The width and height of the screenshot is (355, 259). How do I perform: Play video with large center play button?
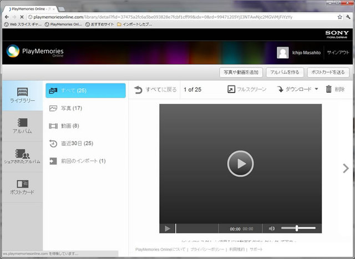click(240, 164)
